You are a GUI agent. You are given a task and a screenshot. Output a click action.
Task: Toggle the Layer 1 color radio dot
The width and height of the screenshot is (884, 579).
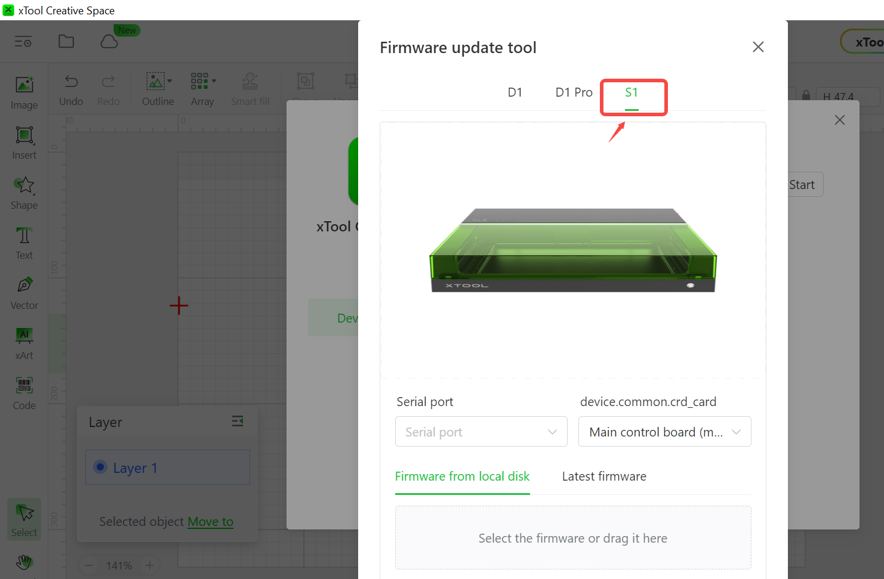100,467
